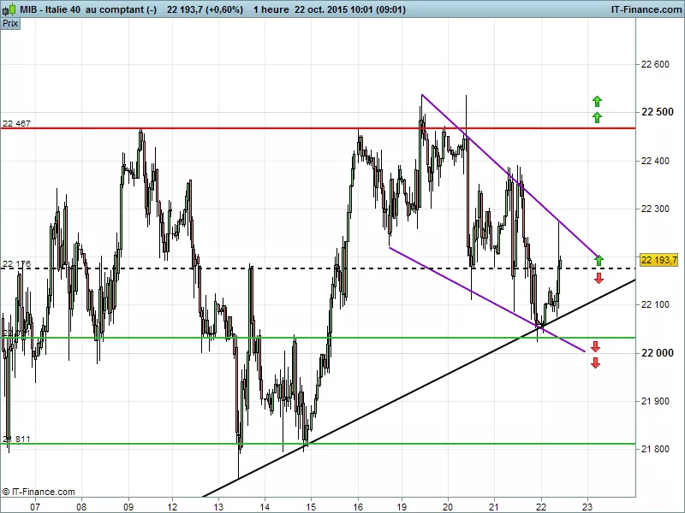
Task: Click the 13 date on the time axis
Action: (x=218, y=507)
